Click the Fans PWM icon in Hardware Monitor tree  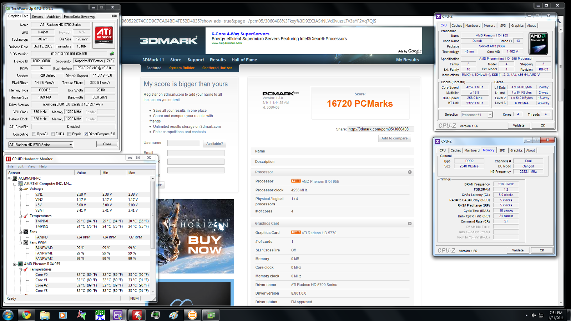[26, 242]
